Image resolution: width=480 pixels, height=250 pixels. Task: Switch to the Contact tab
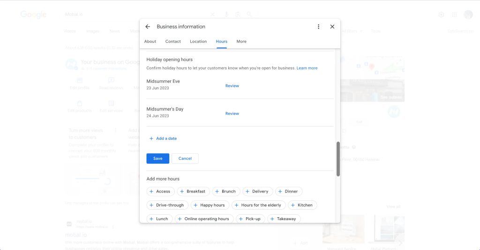tap(173, 42)
